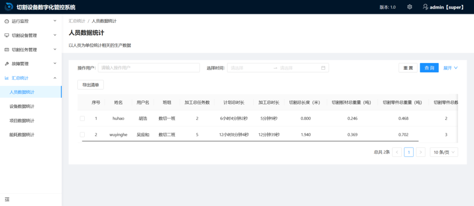Open the settings gear icon
Viewport: 474px width, 206px height.
pyautogui.click(x=409, y=7)
